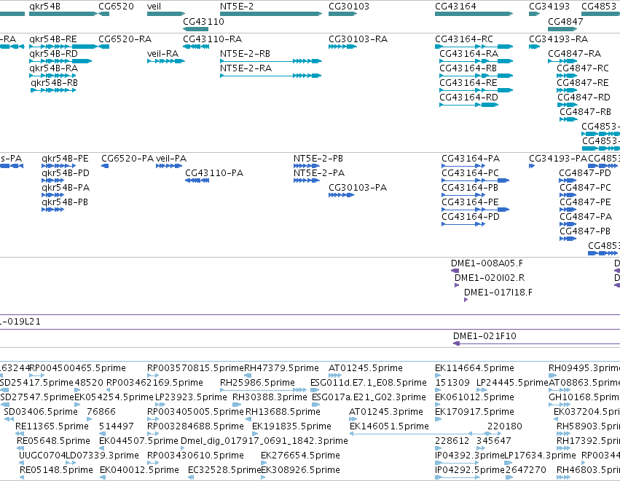Viewport: 620px width, 481px height.
Task: Select EST ESG011d.E7.1_E08.5prime
Action: [369, 383]
